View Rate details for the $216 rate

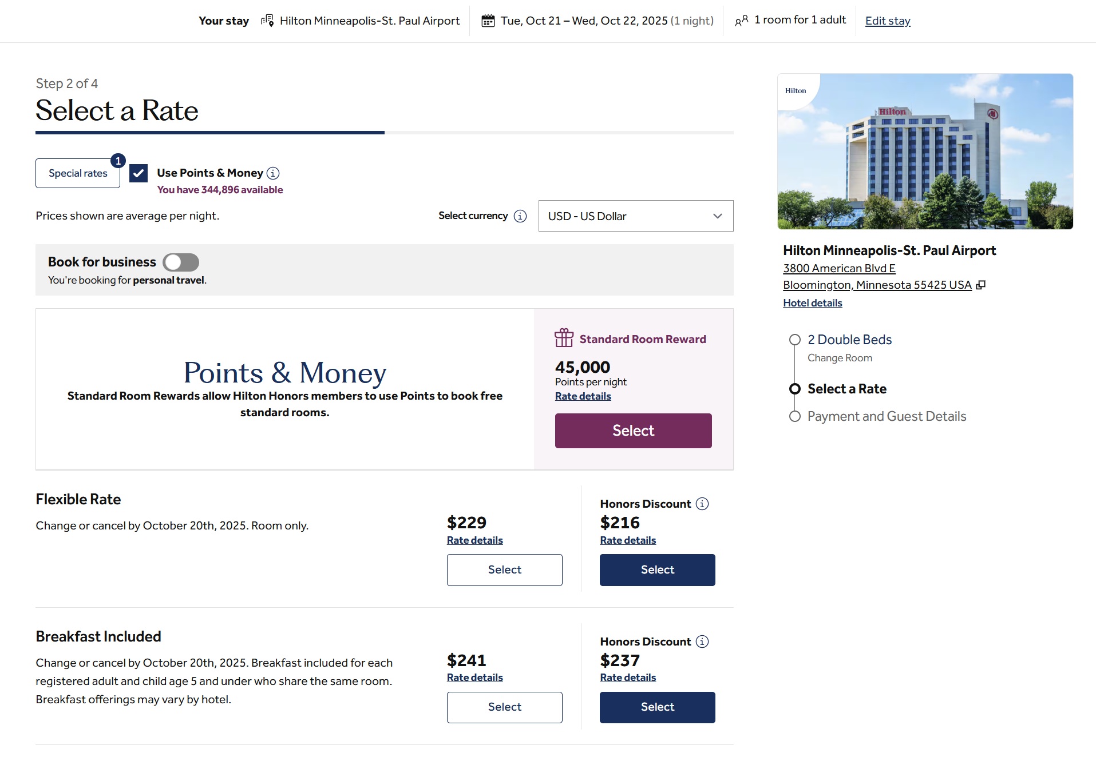coord(628,540)
